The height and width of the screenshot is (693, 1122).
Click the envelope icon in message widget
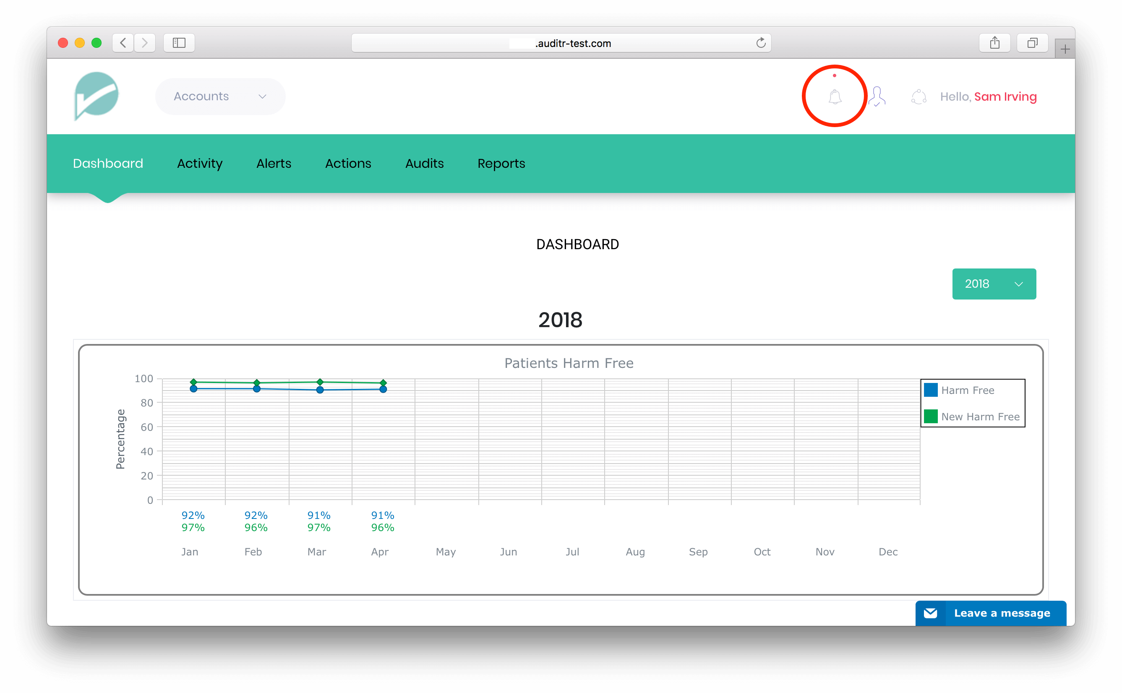click(x=930, y=613)
